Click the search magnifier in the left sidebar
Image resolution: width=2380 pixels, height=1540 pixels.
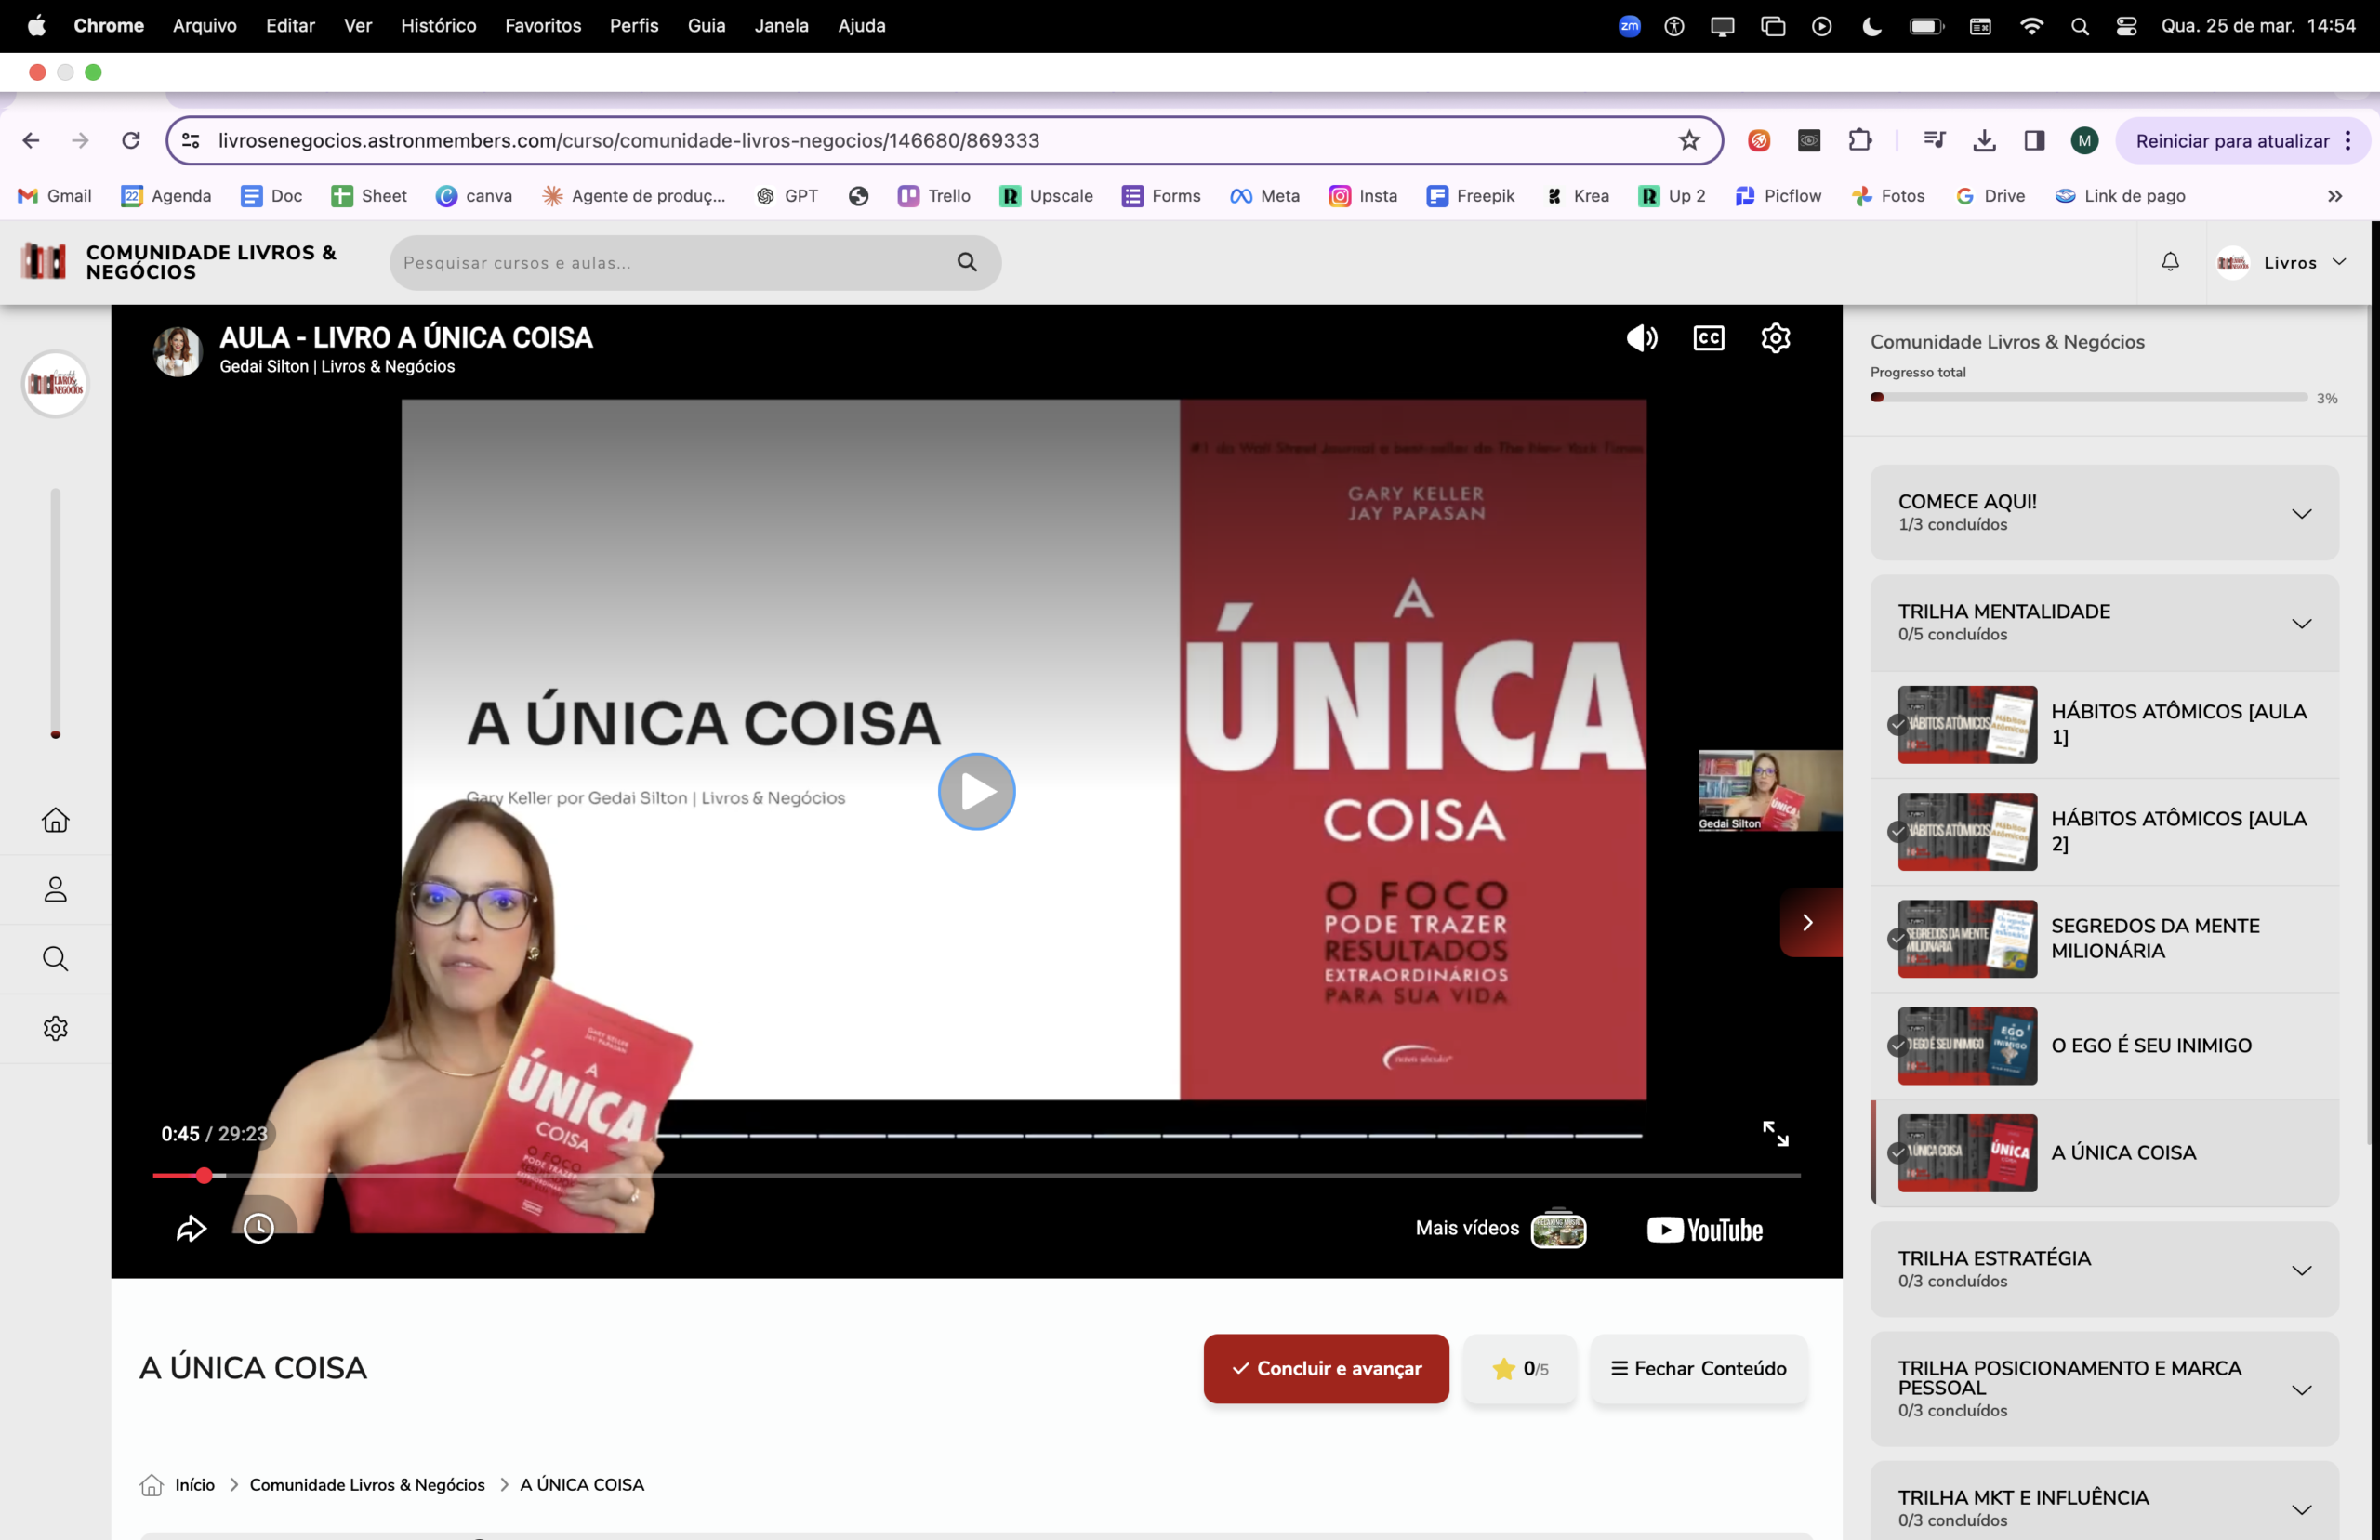coord(55,959)
